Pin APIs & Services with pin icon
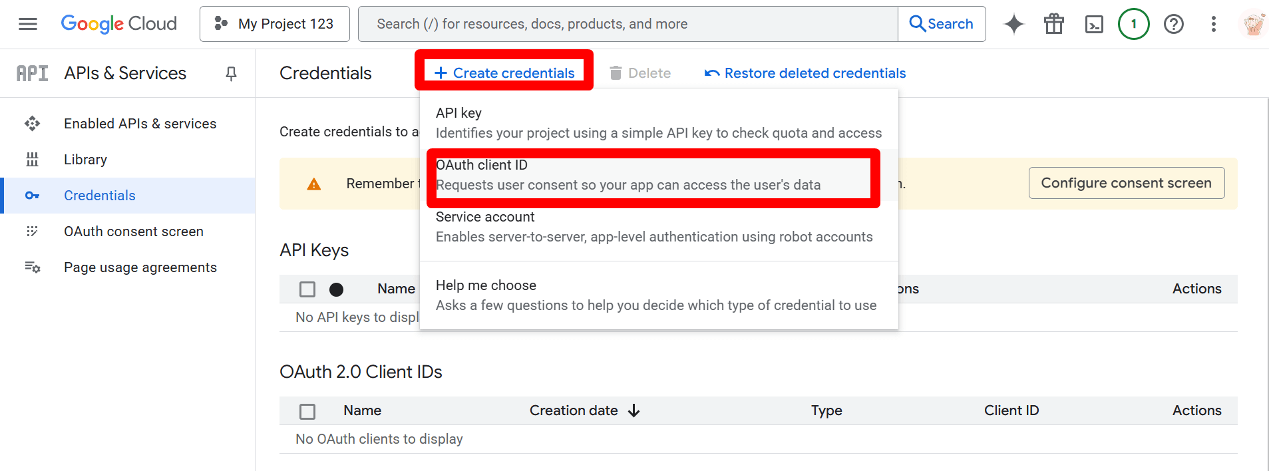The height and width of the screenshot is (471, 1269). [x=231, y=73]
